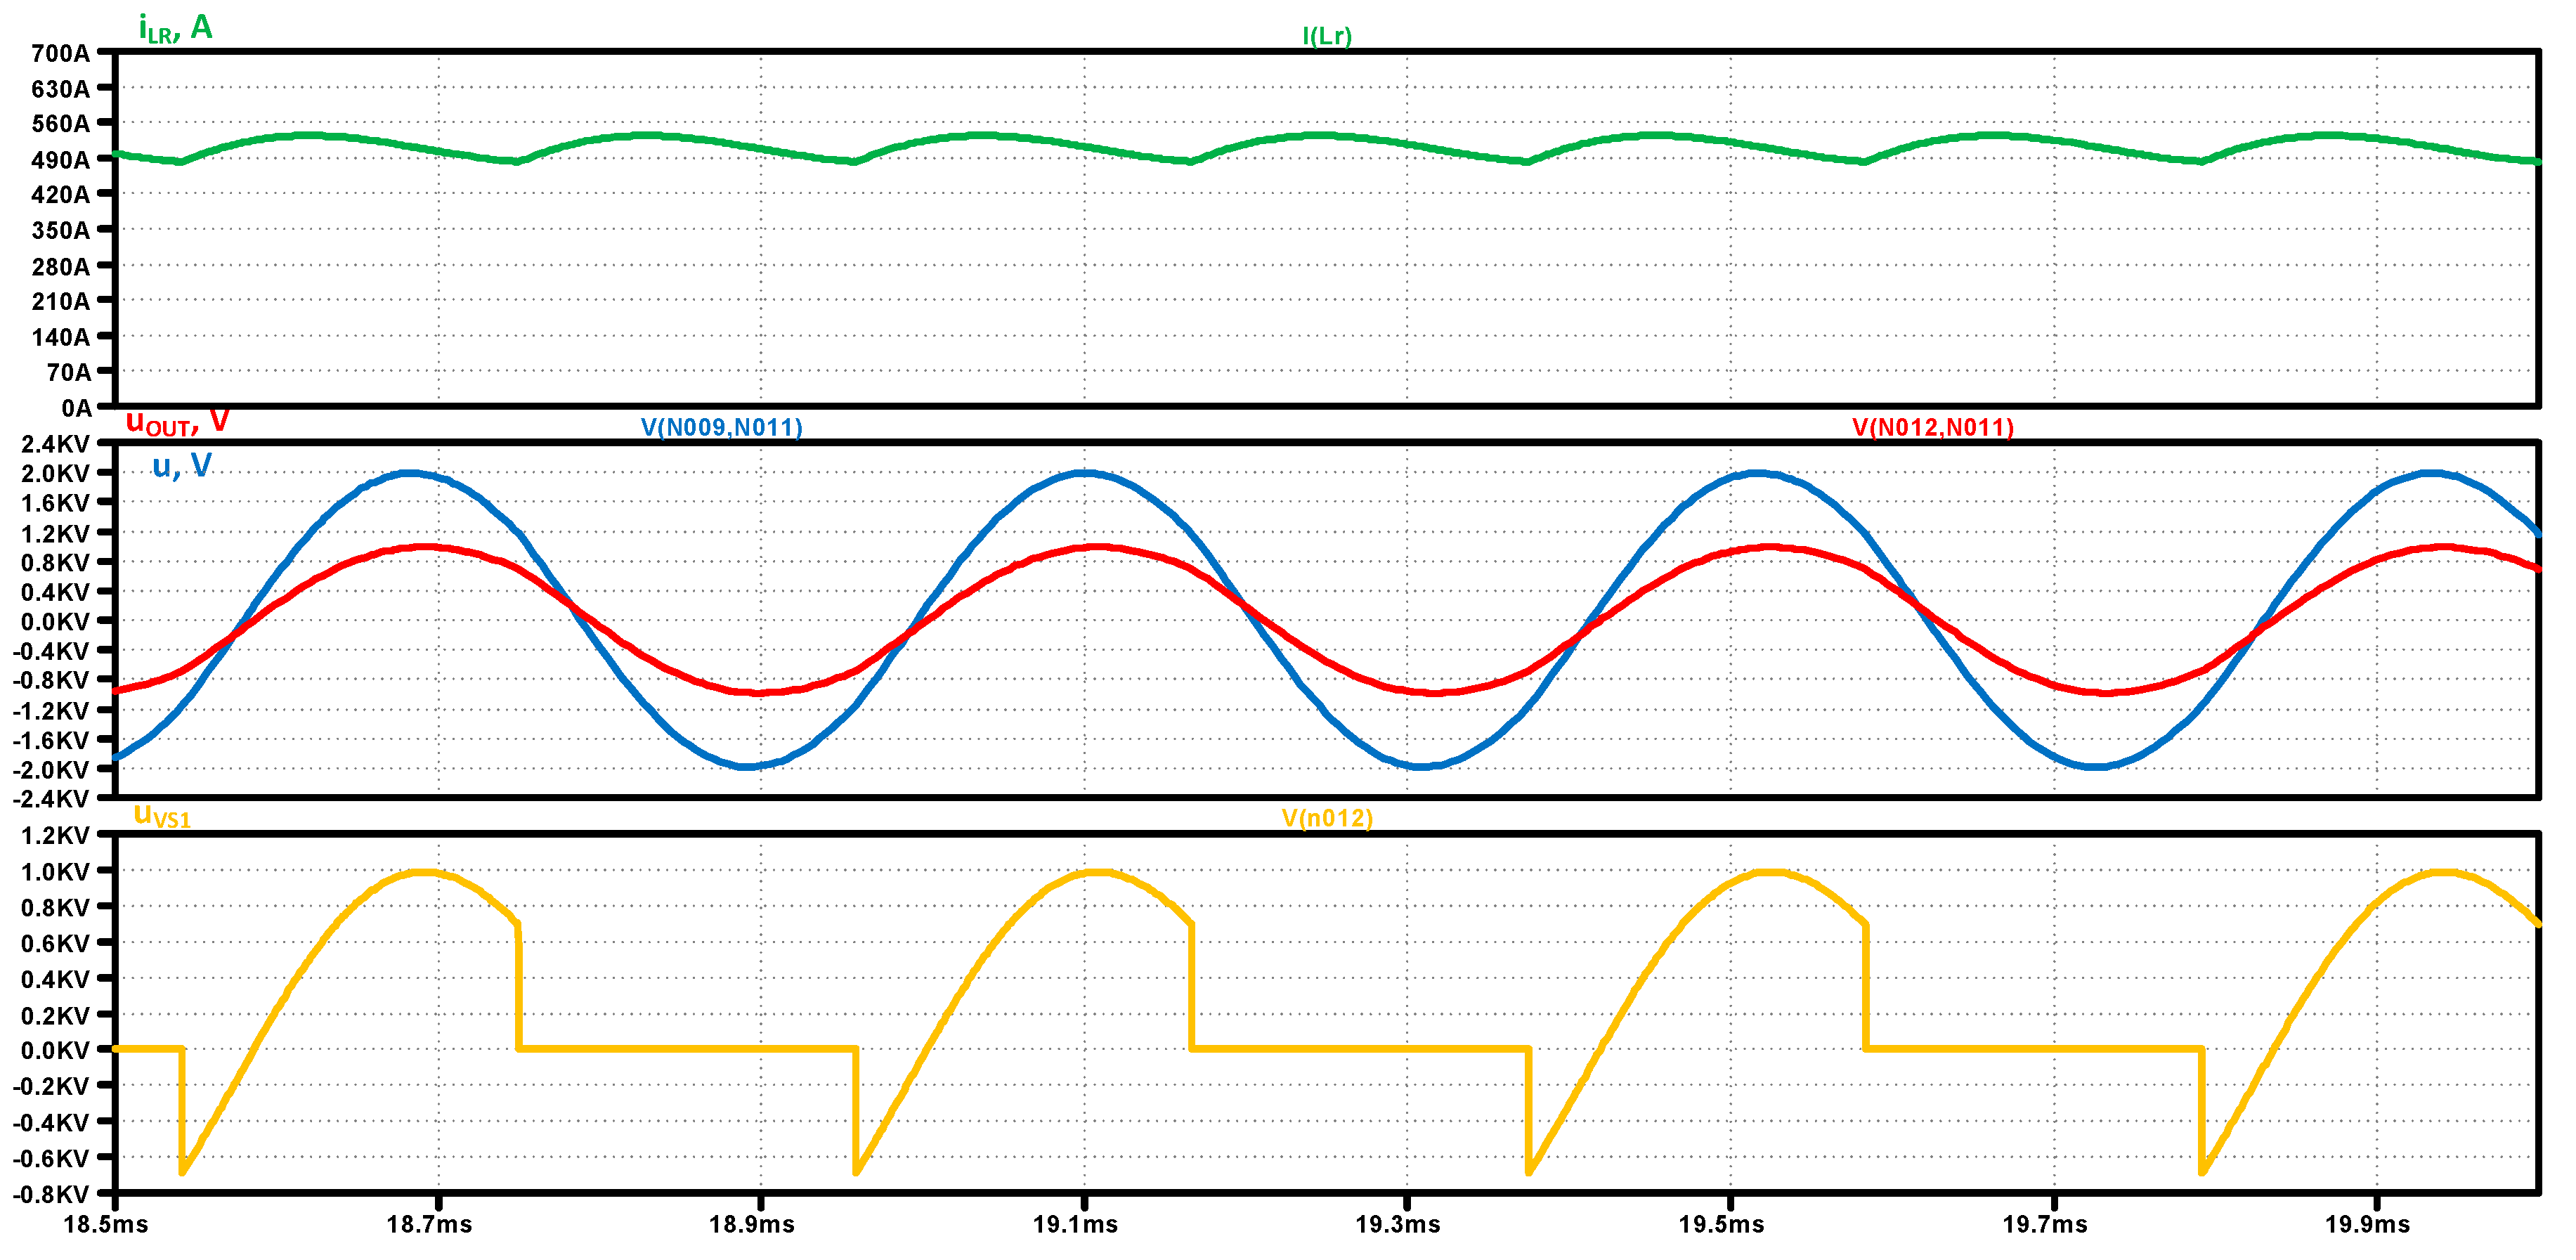The height and width of the screenshot is (1260, 2576).
Task: Click the 19.9ms time axis tick label
Action: tap(2367, 1224)
